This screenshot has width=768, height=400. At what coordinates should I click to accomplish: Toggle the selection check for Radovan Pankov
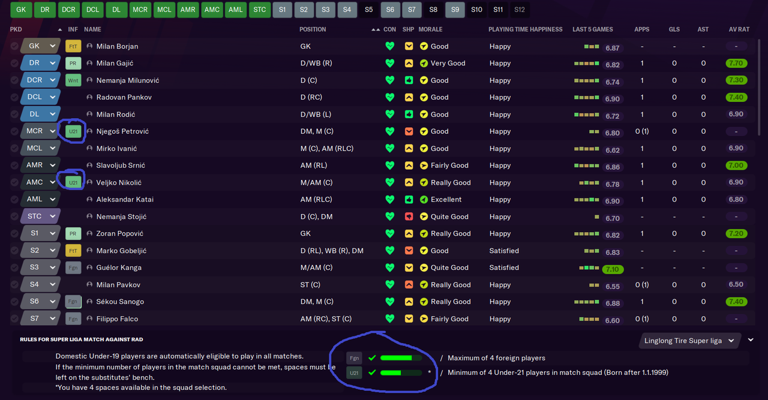[14, 97]
